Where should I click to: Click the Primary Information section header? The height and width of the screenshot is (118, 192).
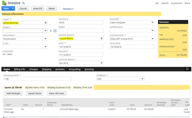point(81,14)
